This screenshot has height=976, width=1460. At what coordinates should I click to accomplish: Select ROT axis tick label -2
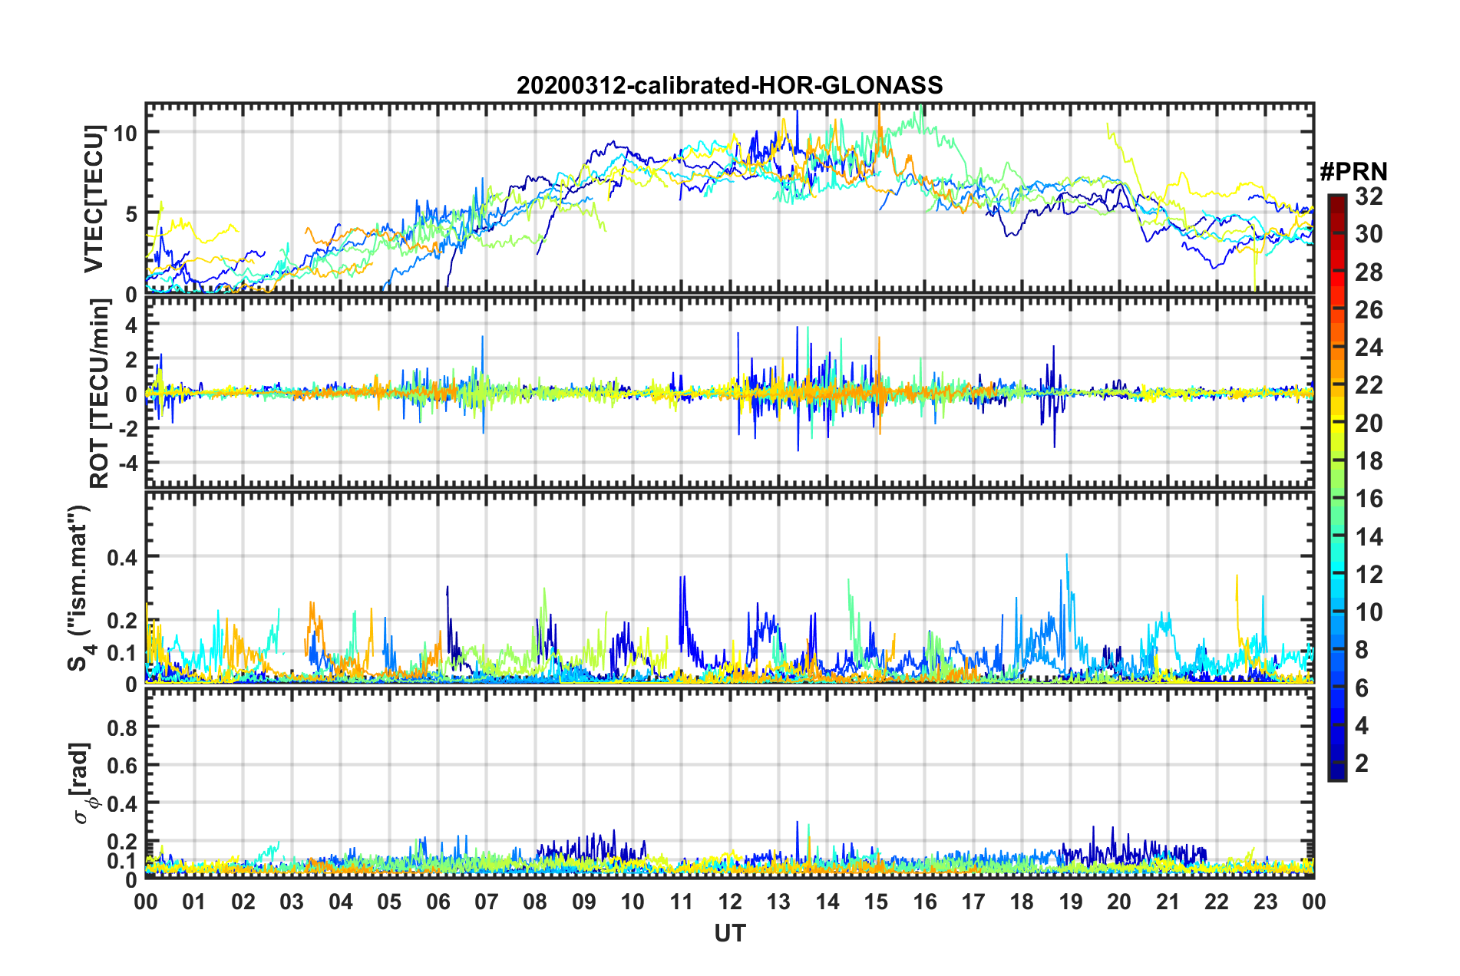pos(127,430)
